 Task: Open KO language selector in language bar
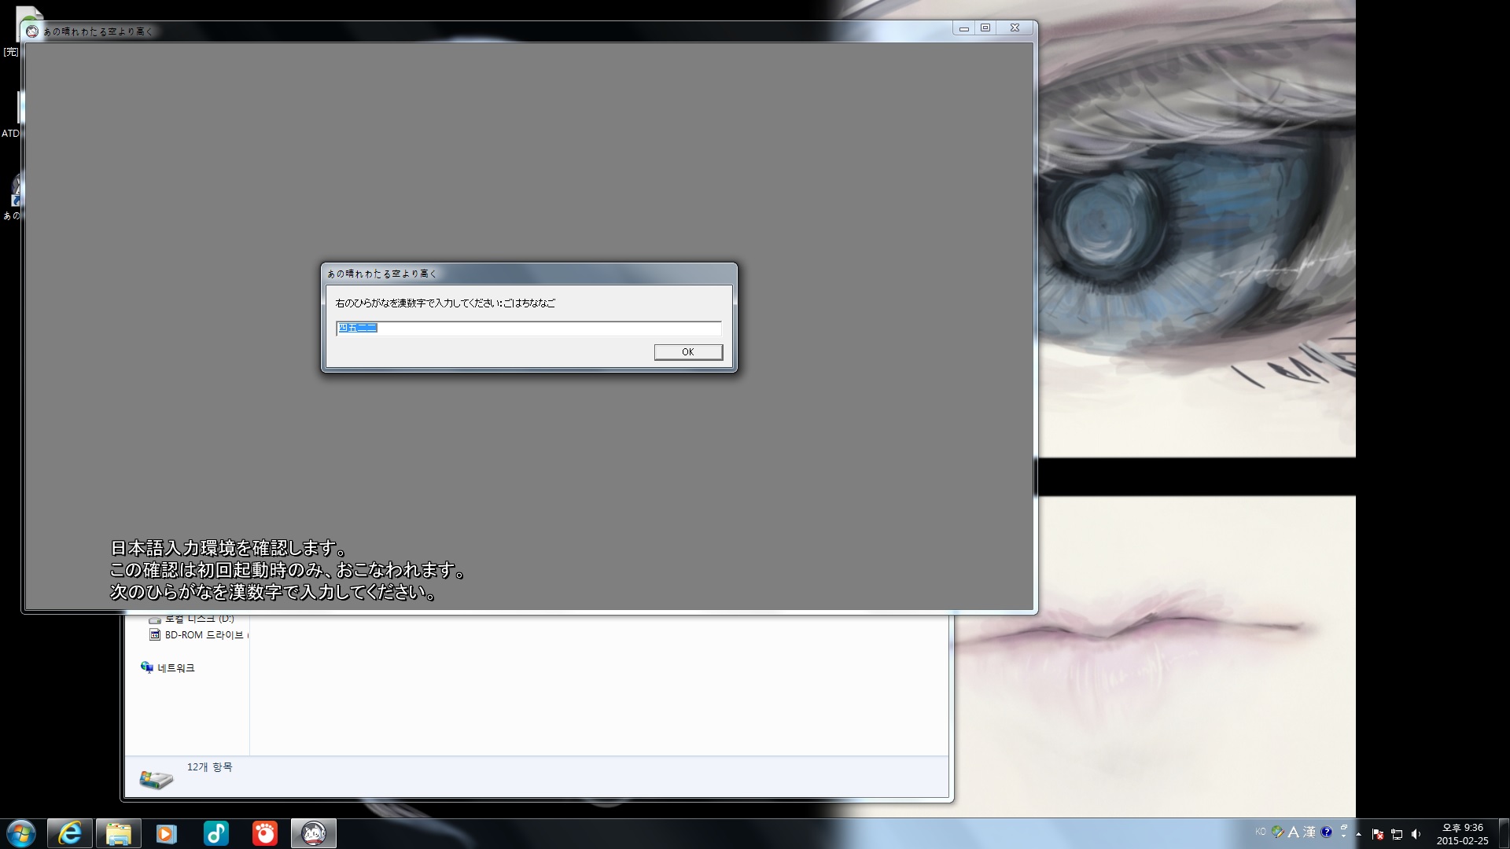(x=1261, y=832)
